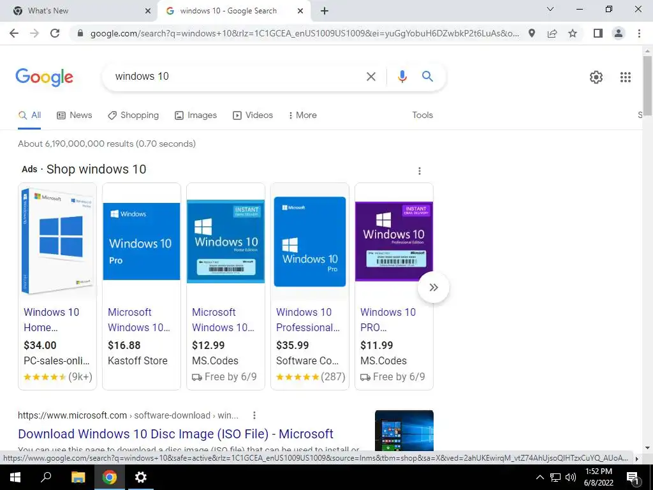Open the taskbar clock and date

pos(598,477)
